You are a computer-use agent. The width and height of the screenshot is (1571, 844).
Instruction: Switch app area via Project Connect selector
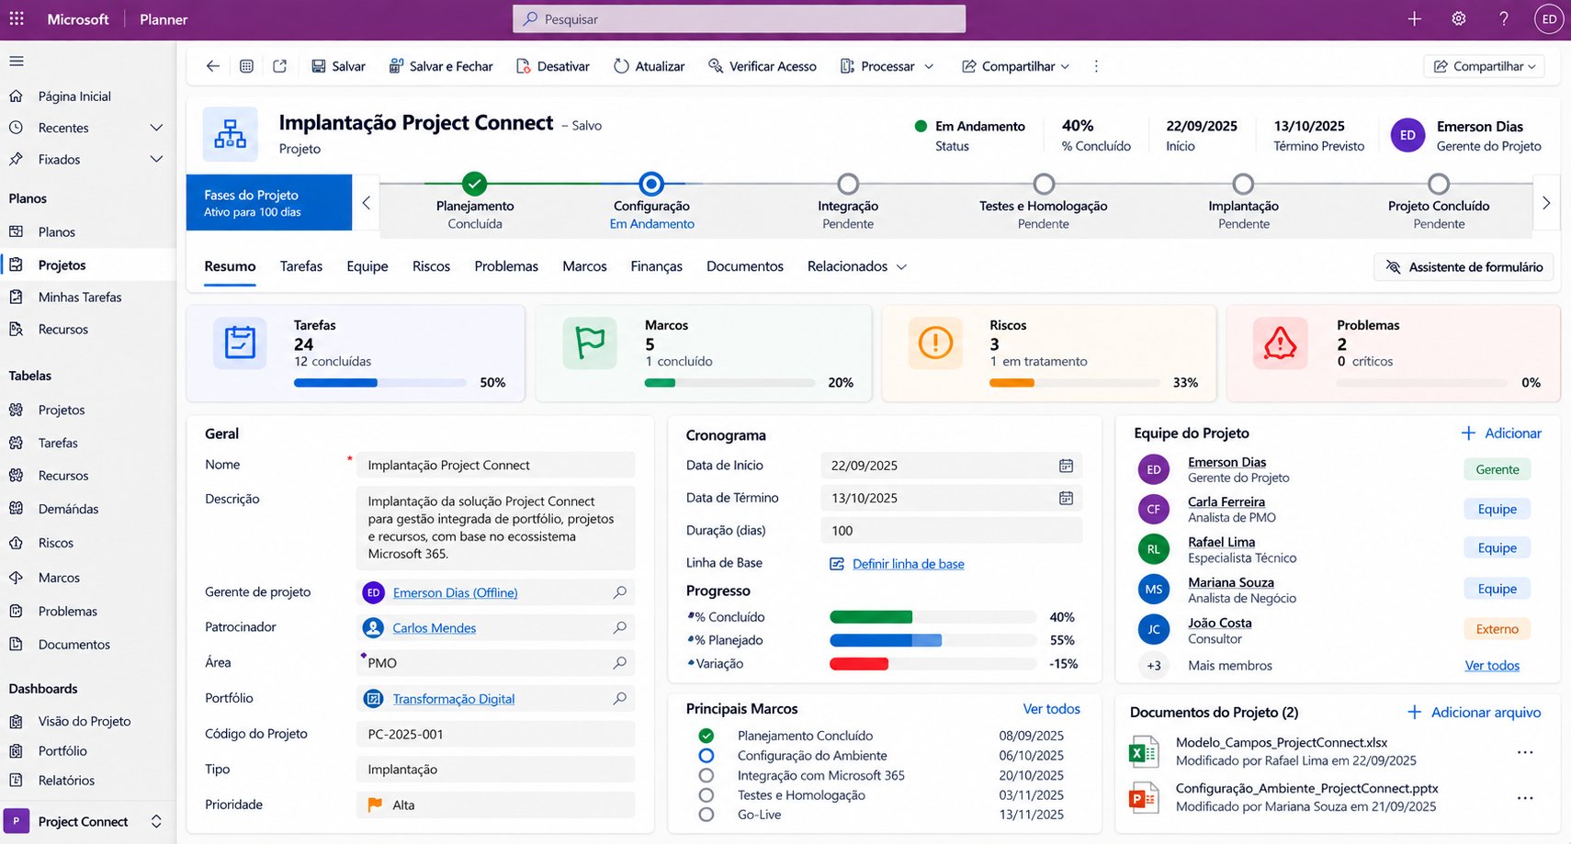click(x=88, y=821)
